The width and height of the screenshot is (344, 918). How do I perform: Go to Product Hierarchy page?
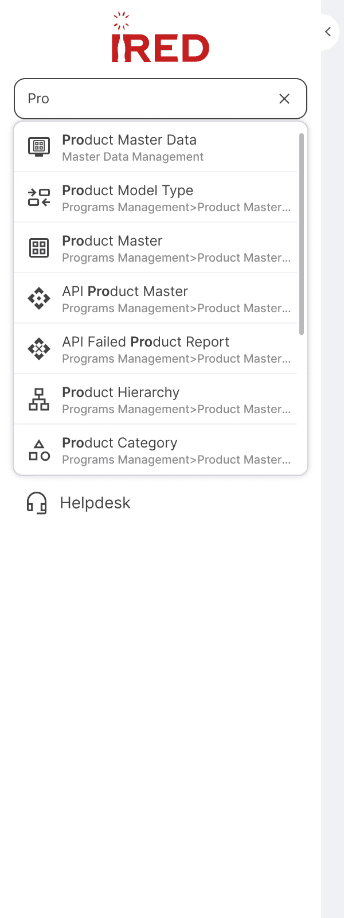pos(120,392)
